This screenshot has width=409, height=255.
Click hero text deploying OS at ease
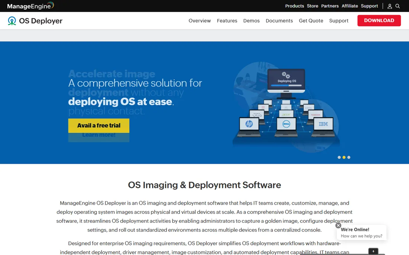point(121,102)
